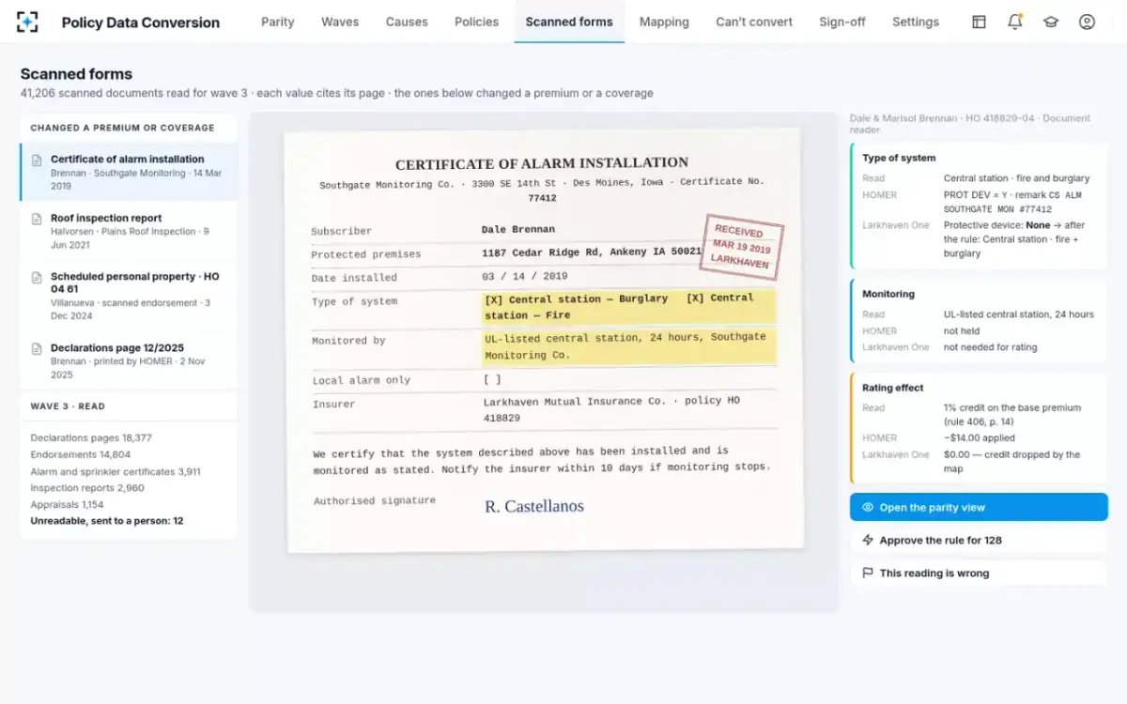1127x704 pixels.
Task: Click the R. Castellanos signature
Action: [x=534, y=507]
